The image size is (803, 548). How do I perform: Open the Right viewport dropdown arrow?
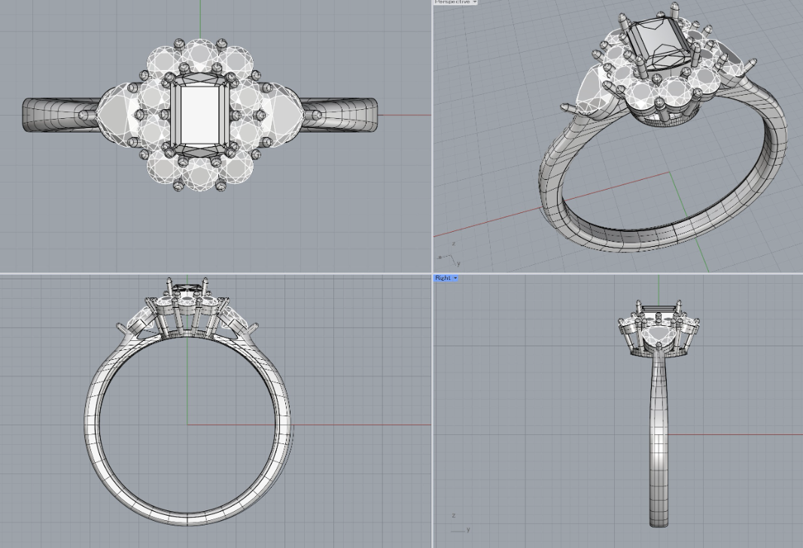[x=456, y=278]
